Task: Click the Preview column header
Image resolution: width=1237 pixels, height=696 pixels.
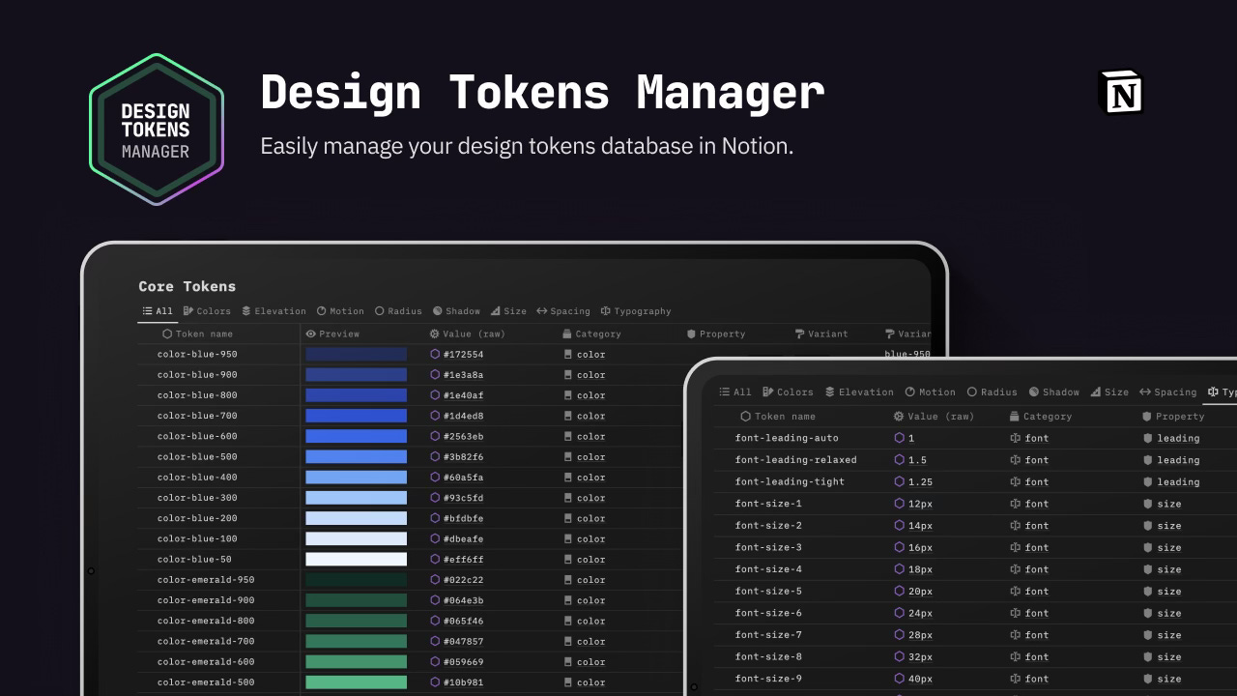Action: tap(332, 333)
